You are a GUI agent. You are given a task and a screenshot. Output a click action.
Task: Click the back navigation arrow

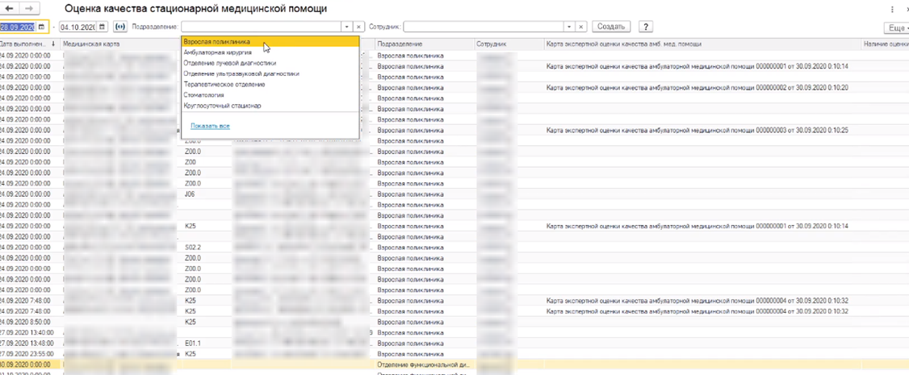12,9
